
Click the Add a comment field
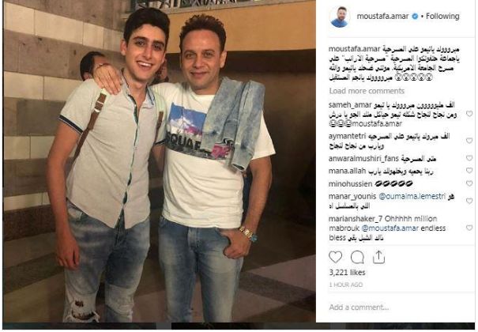[x=396, y=307]
